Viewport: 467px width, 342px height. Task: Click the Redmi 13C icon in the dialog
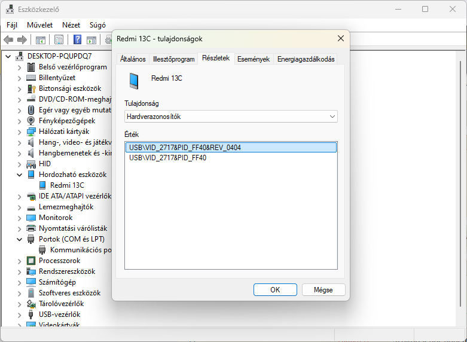[x=135, y=81]
